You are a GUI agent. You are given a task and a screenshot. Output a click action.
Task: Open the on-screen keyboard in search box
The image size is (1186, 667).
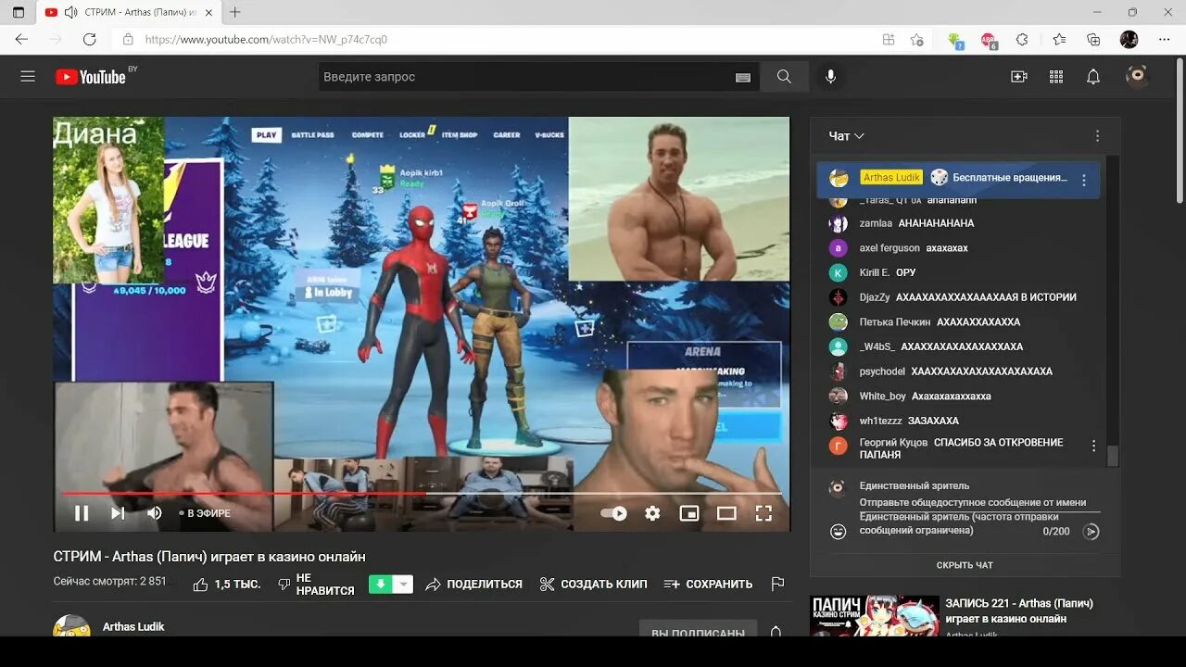743,78
